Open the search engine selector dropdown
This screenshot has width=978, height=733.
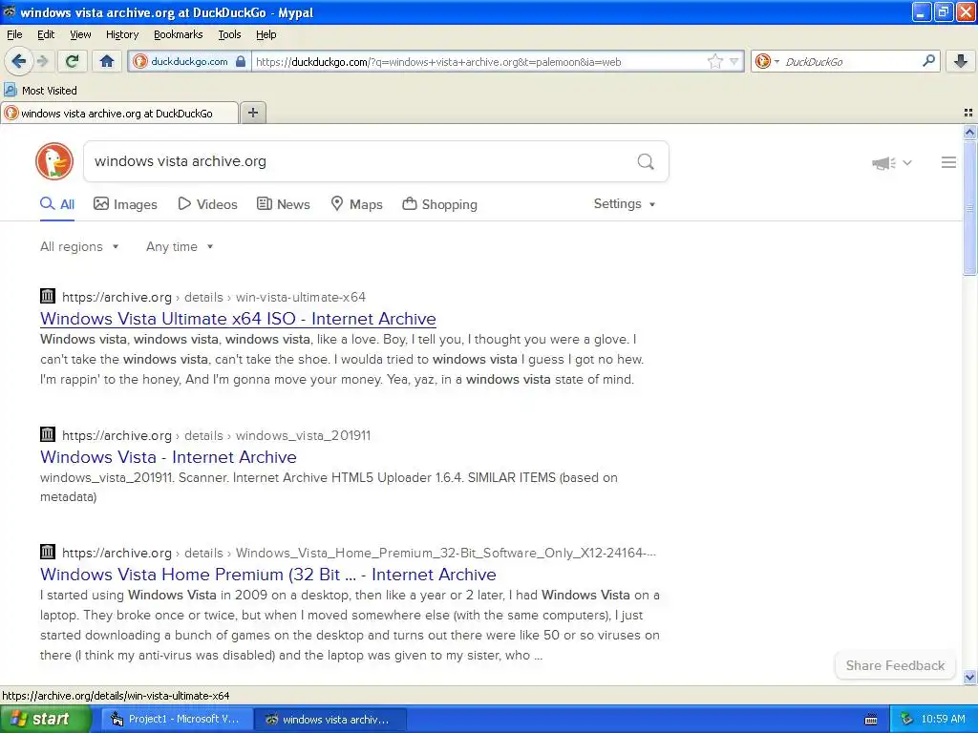tap(767, 61)
